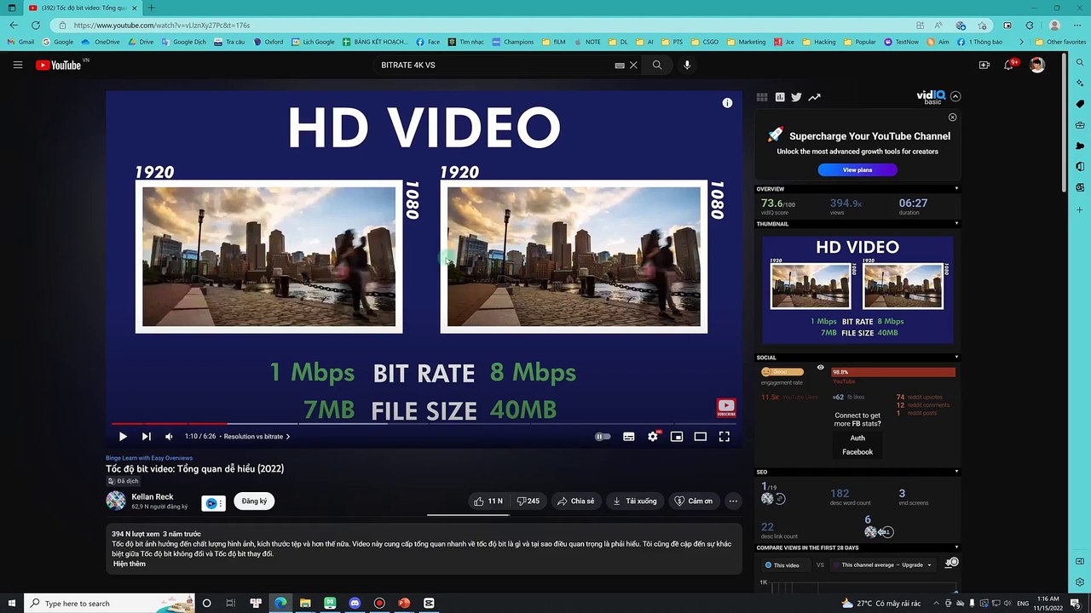Expand description with Hiện thêm

(x=130, y=564)
